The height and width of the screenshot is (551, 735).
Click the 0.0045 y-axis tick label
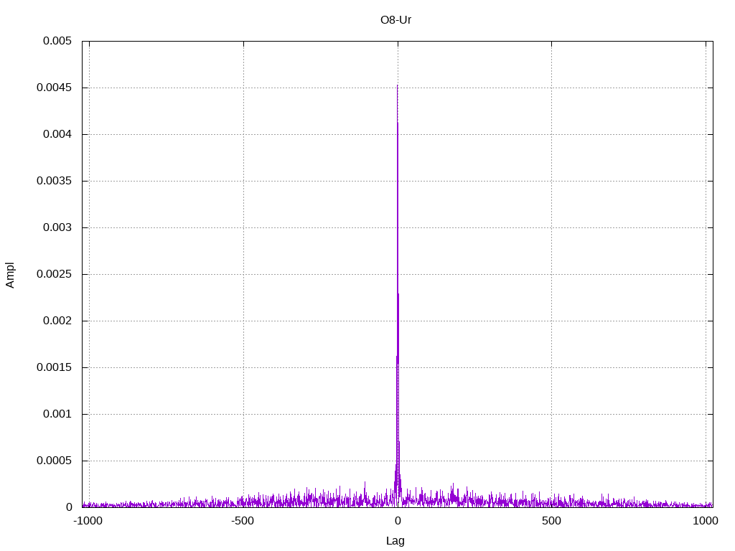[54, 88]
